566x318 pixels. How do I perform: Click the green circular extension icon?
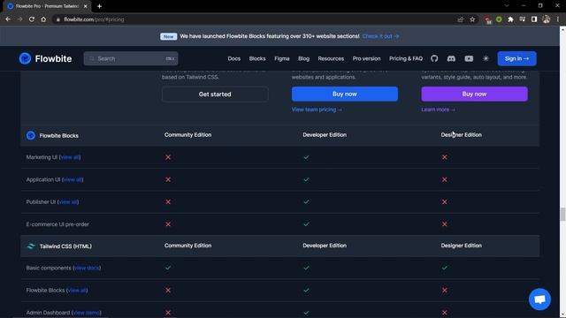coord(499,19)
